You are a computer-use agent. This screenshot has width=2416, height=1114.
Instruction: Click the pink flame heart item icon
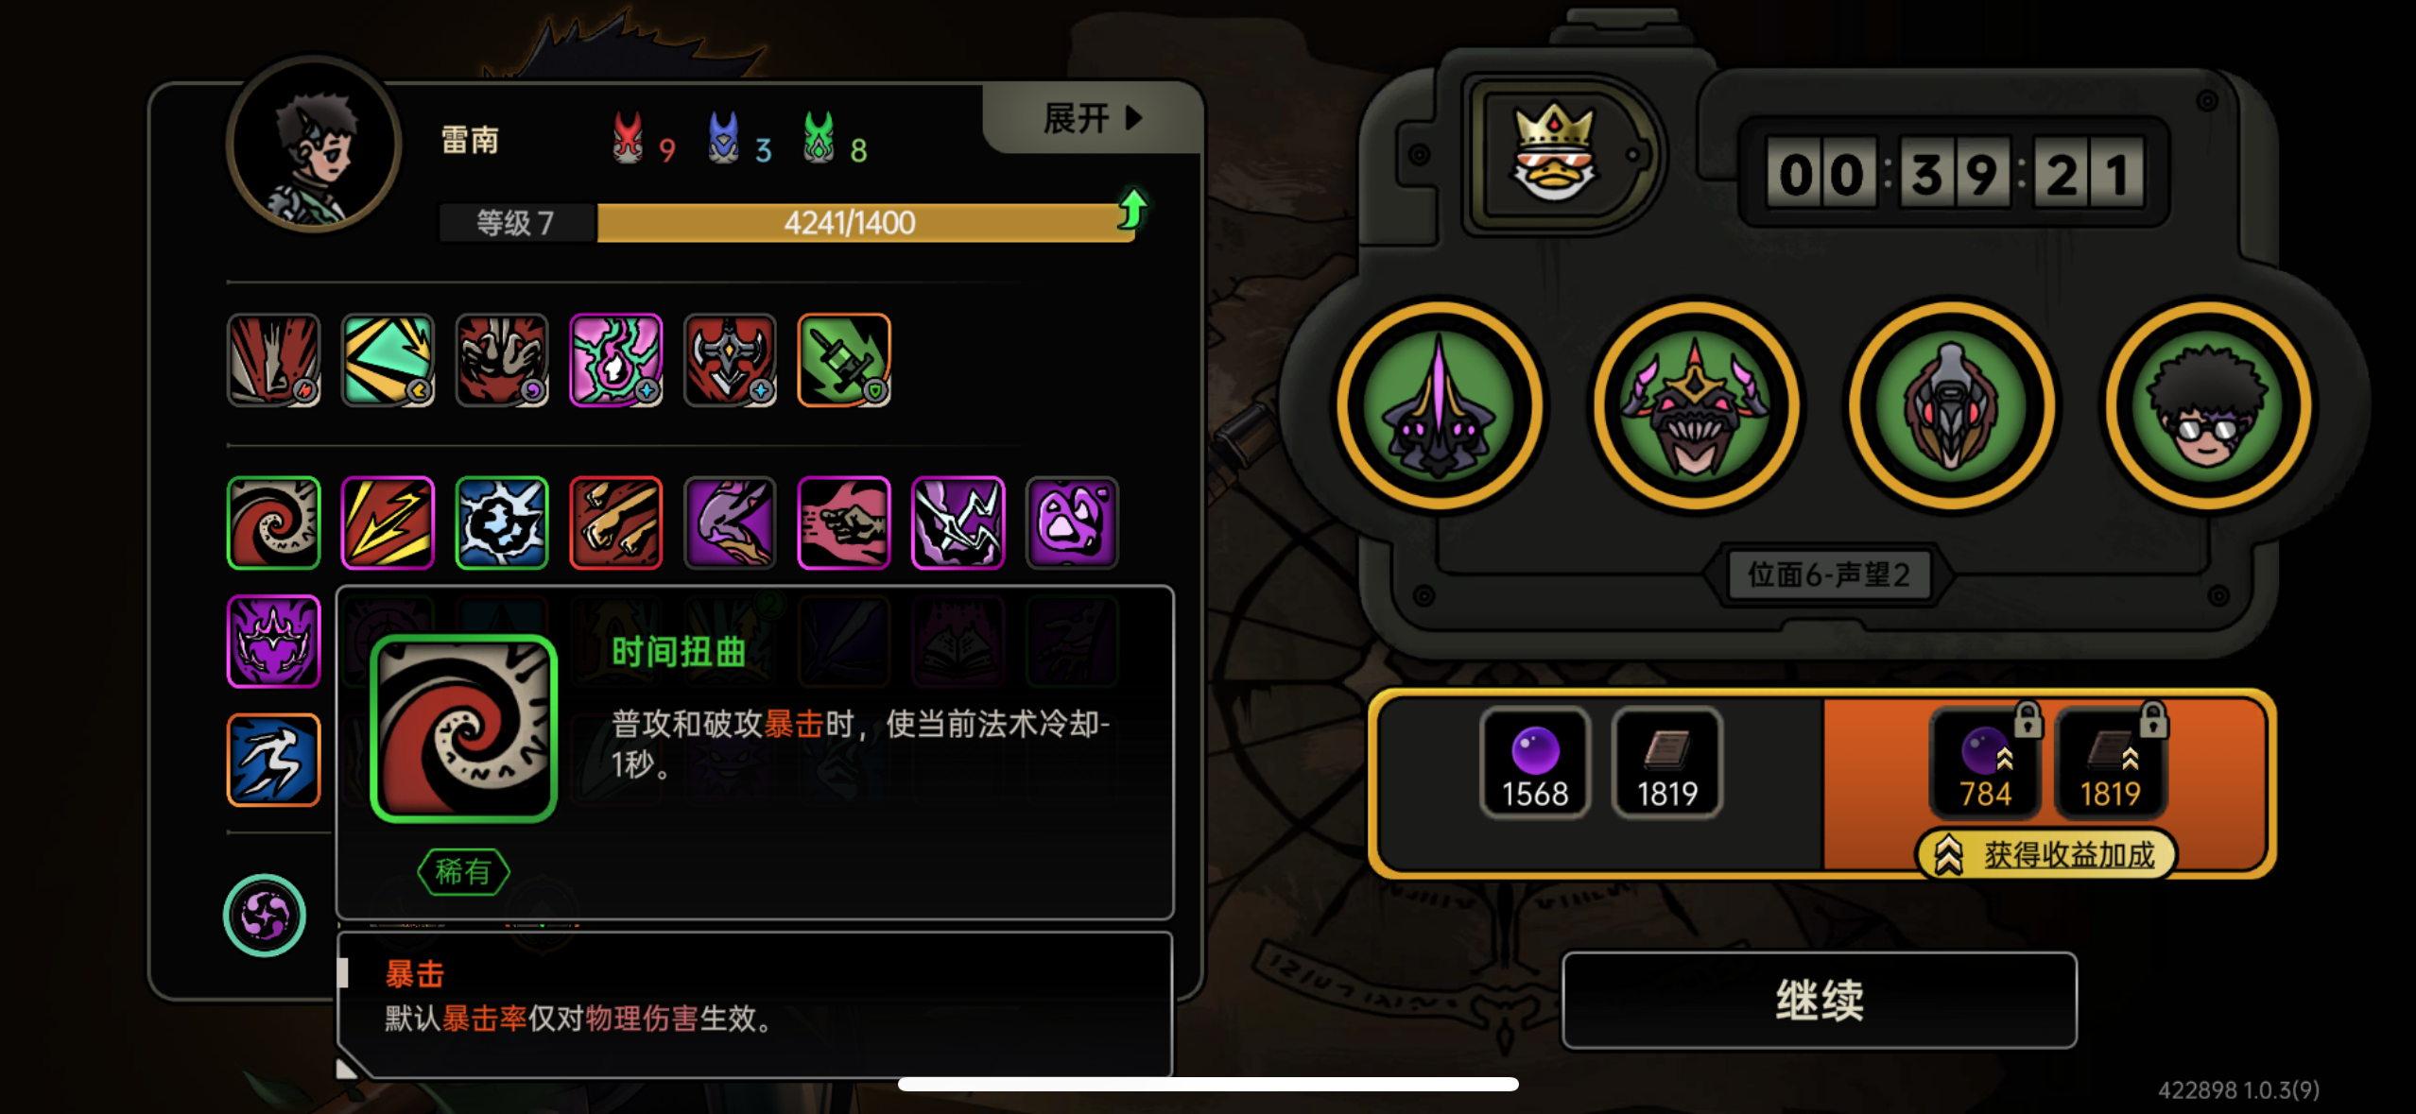pyautogui.click(x=615, y=360)
